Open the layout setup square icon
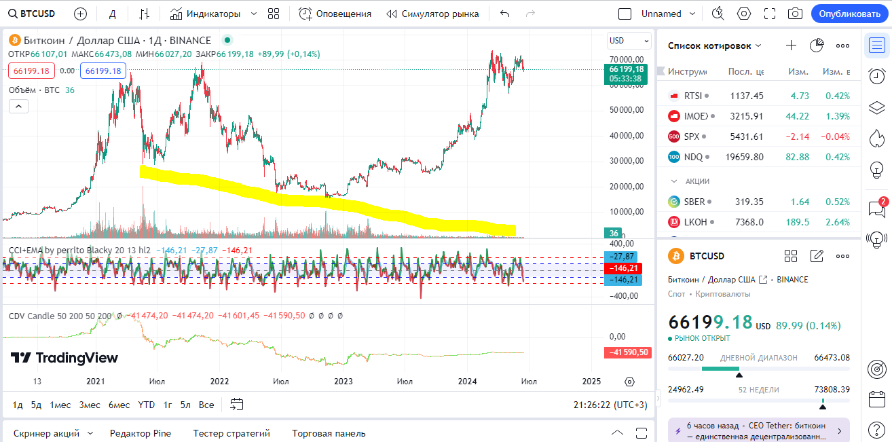This screenshot has height=442, width=892. click(625, 14)
